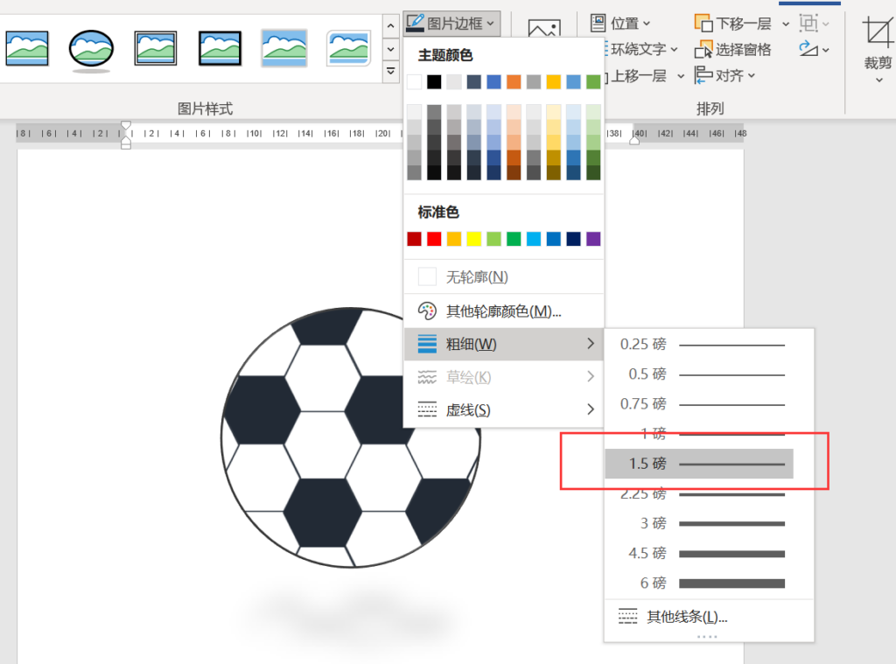This screenshot has width=896, height=664.
Task: Choose orange standard color swatch
Action: pos(454,239)
